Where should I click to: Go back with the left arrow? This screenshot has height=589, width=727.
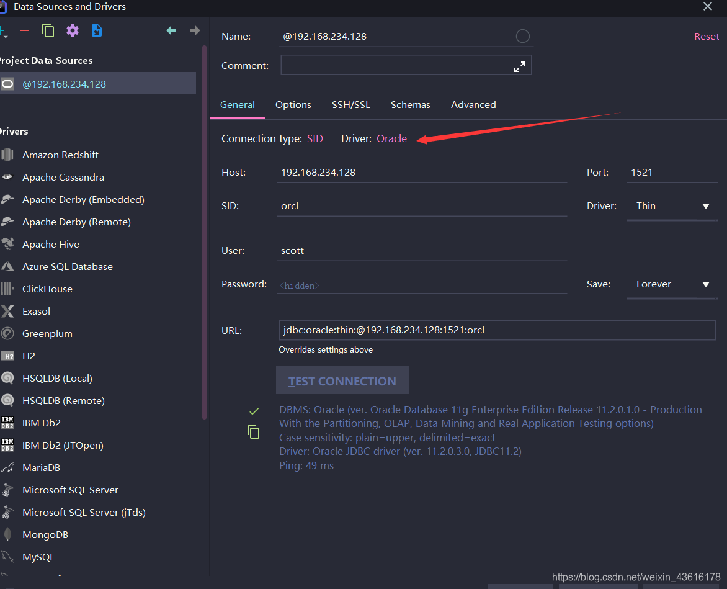click(x=171, y=30)
